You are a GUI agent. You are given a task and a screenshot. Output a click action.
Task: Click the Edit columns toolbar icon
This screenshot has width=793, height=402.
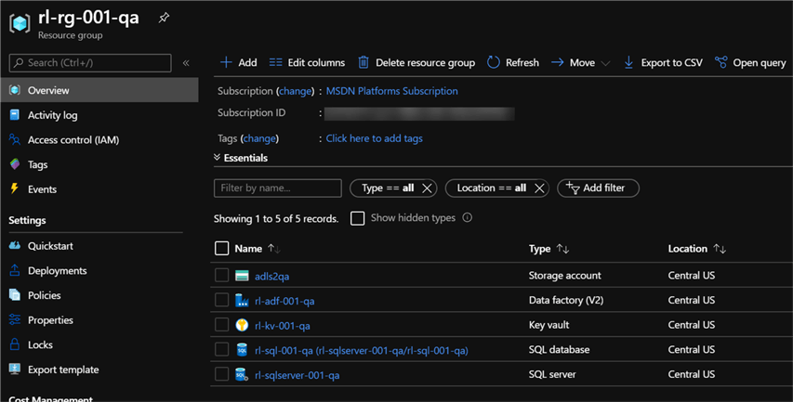275,62
